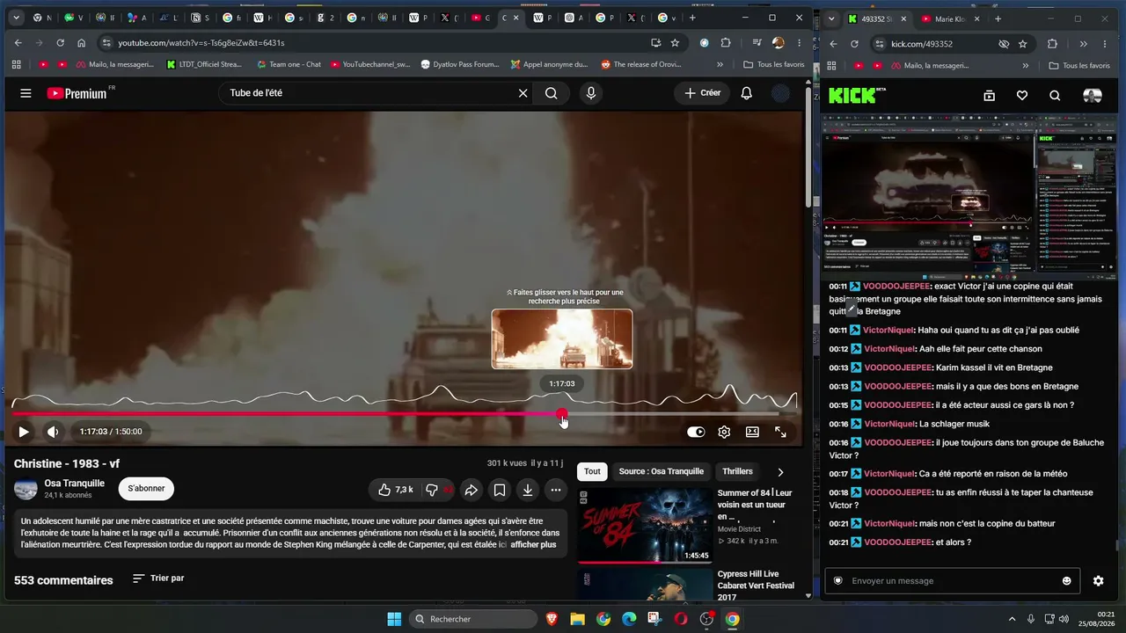Open Cypress Hill Live Cabaret Vert video
Screen dimensions: 1126x633
pos(645,586)
